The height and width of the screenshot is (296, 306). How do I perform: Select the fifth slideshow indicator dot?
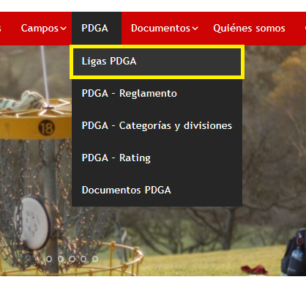[95, 259]
